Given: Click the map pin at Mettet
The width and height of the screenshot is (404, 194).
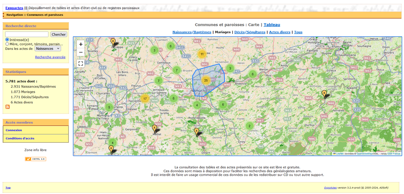Looking at the screenshot, I should [155, 129].
